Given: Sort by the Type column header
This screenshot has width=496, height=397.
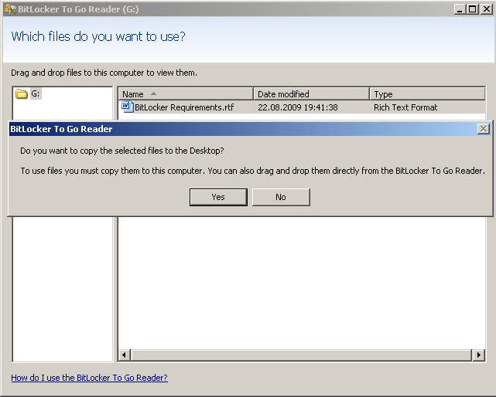Looking at the screenshot, I should pyautogui.click(x=427, y=94).
